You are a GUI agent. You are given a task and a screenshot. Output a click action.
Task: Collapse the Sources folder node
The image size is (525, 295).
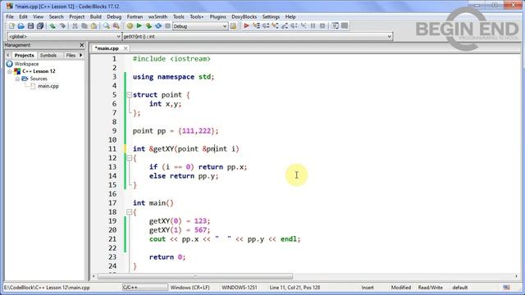(x=17, y=79)
